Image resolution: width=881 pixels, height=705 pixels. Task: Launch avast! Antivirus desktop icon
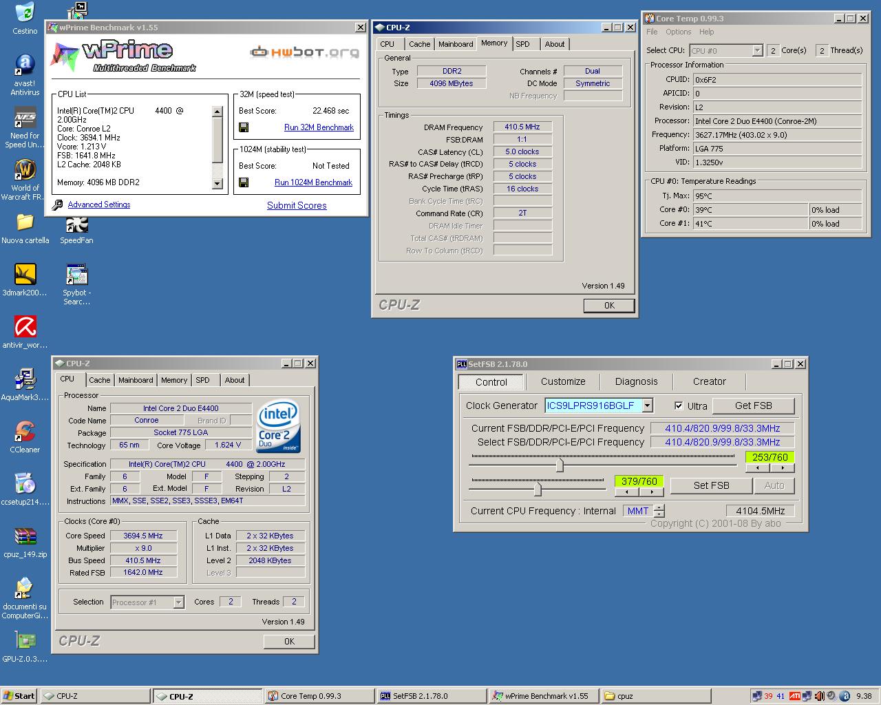[25, 74]
